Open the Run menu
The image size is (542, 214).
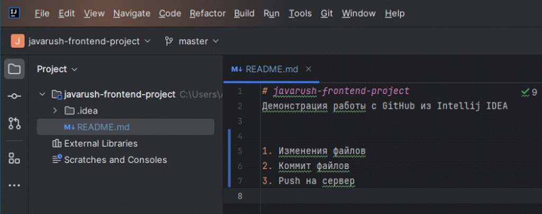[272, 13]
